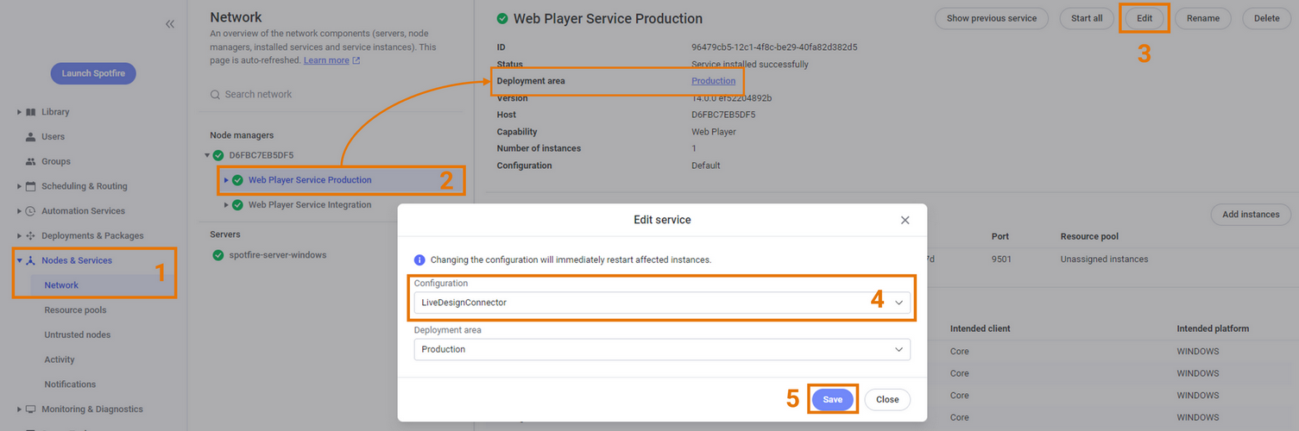Viewport: 1299px width, 431px height.
Task: Click green status icon in service details header
Action: (502, 18)
